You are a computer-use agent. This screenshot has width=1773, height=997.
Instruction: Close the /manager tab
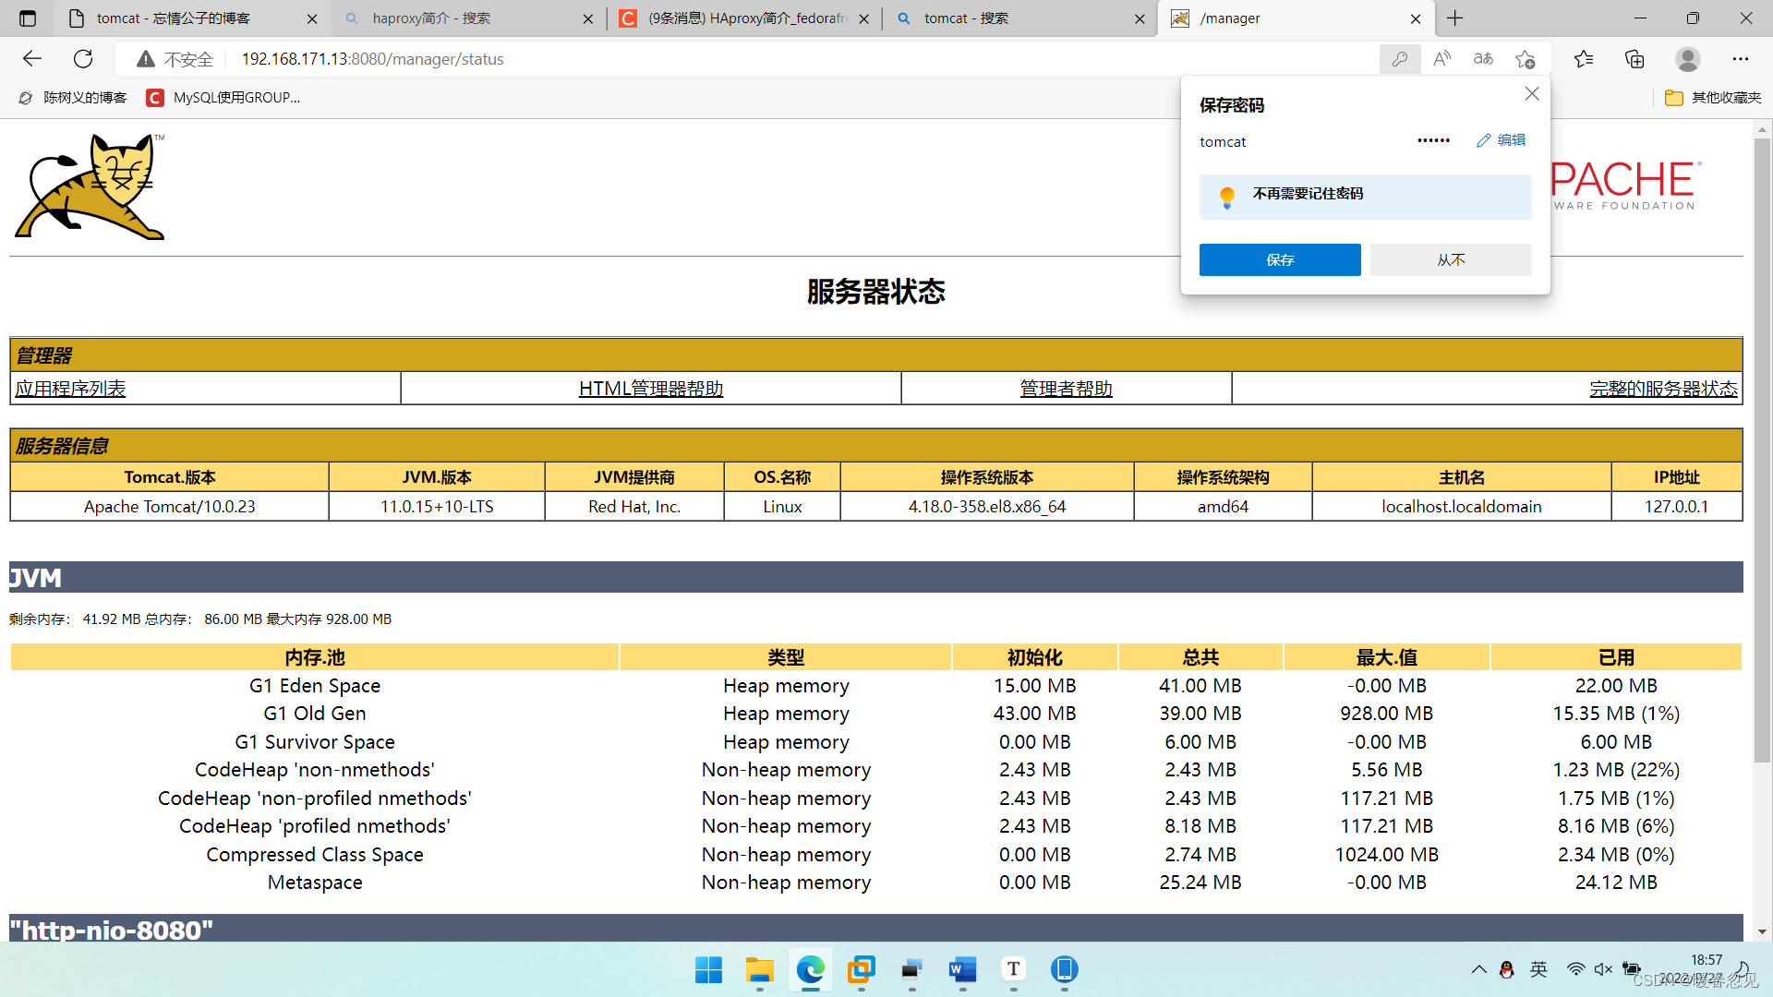(x=1416, y=18)
